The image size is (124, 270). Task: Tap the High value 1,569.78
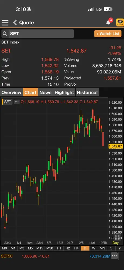click(x=50, y=60)
